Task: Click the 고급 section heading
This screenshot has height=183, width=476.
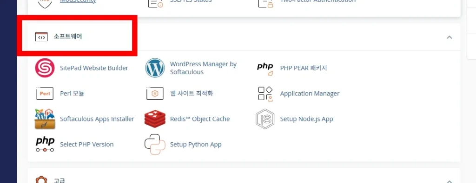Action: (x=59, y=181)
